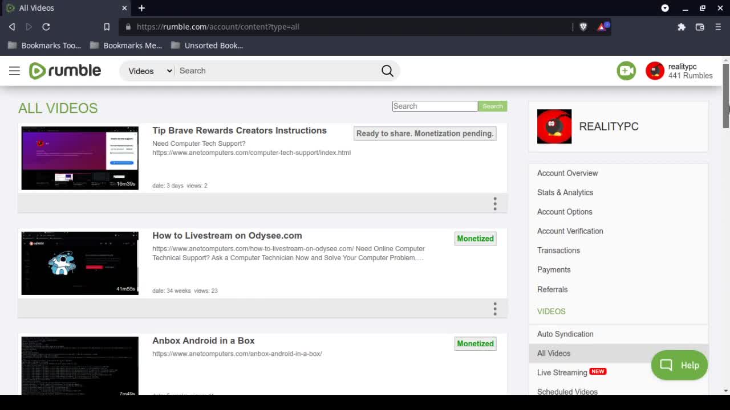Click the '441 Rumbles' count text

pyautogui.click(x=690, y=76)
